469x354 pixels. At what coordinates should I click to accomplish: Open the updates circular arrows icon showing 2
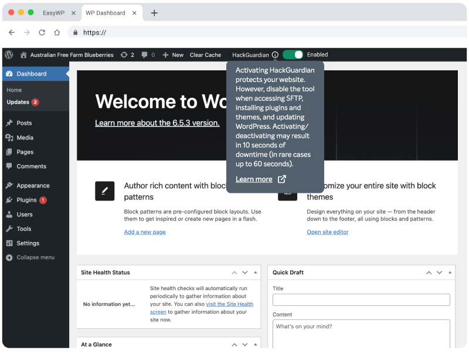pyautogui.click(x=124, y=55)
